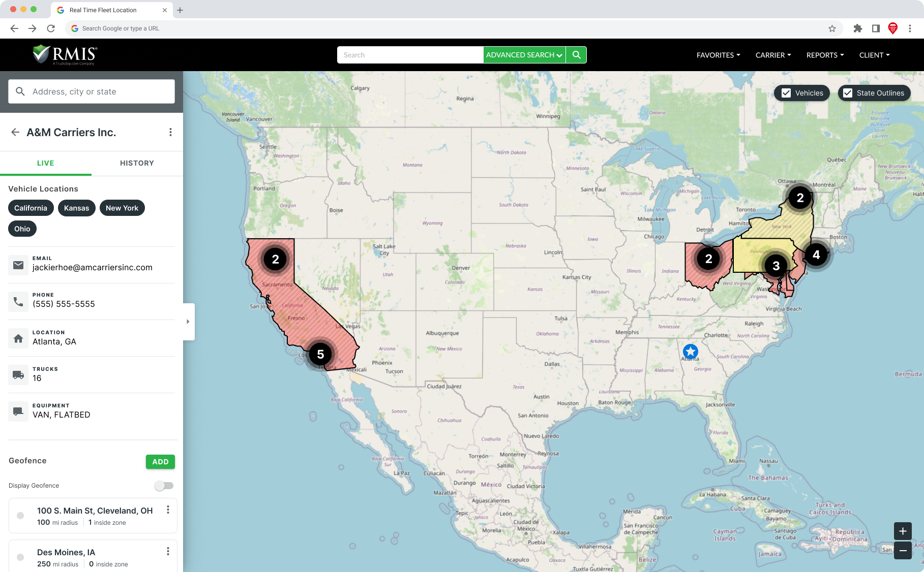The image size is (924, 572).
Task: Open the ADVANCED SEARCH dropdown
Action: click(x=523, y=54)
